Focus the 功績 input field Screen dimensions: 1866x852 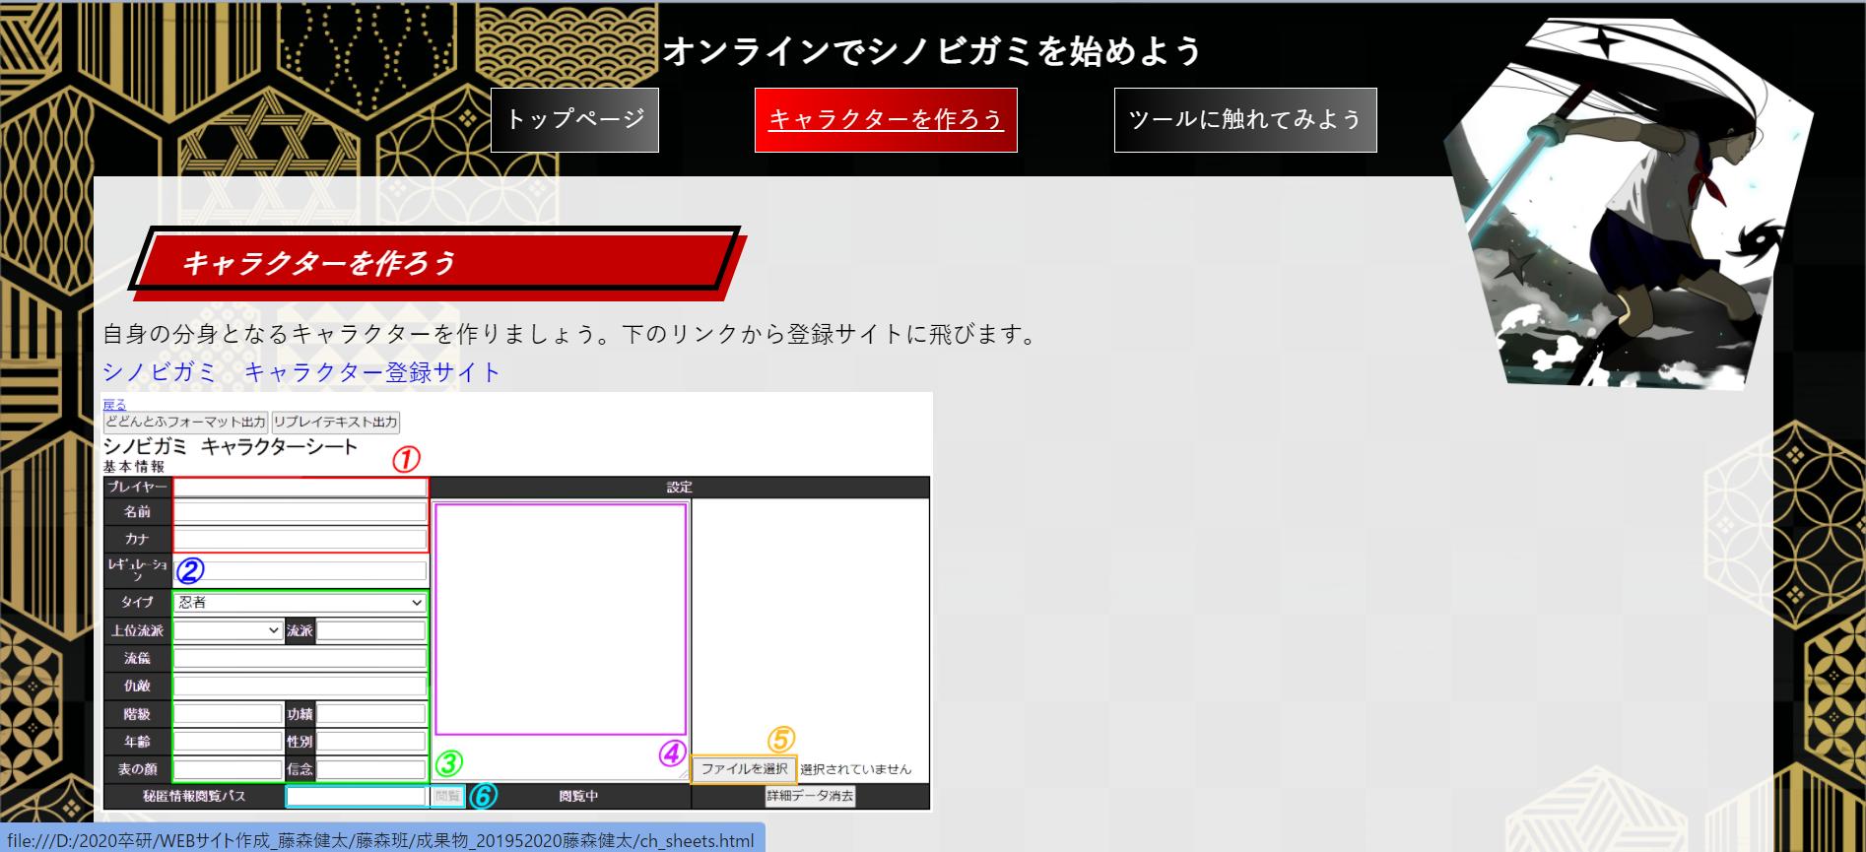coord(371,714)
